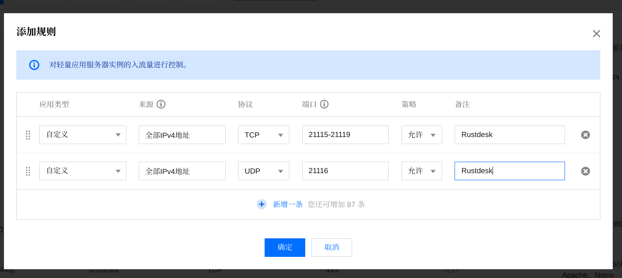Open the UDP protocol dropdown
622x278 pixels.
coord(264,171)
